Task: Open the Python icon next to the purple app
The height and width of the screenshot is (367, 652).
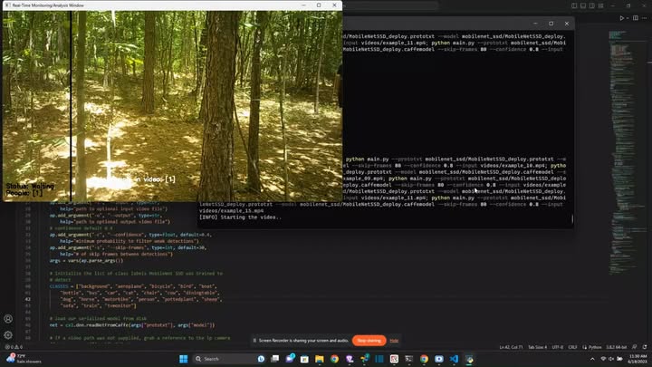Action: [x=364, y=359]
